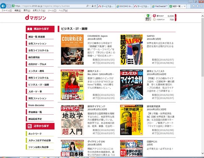
Task: Select 男性ファッション category
Action: click(x=40, y=98)
